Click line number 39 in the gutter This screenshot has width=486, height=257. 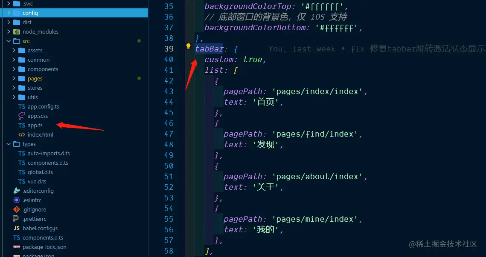pyautogui.click(x=169, y=49)
